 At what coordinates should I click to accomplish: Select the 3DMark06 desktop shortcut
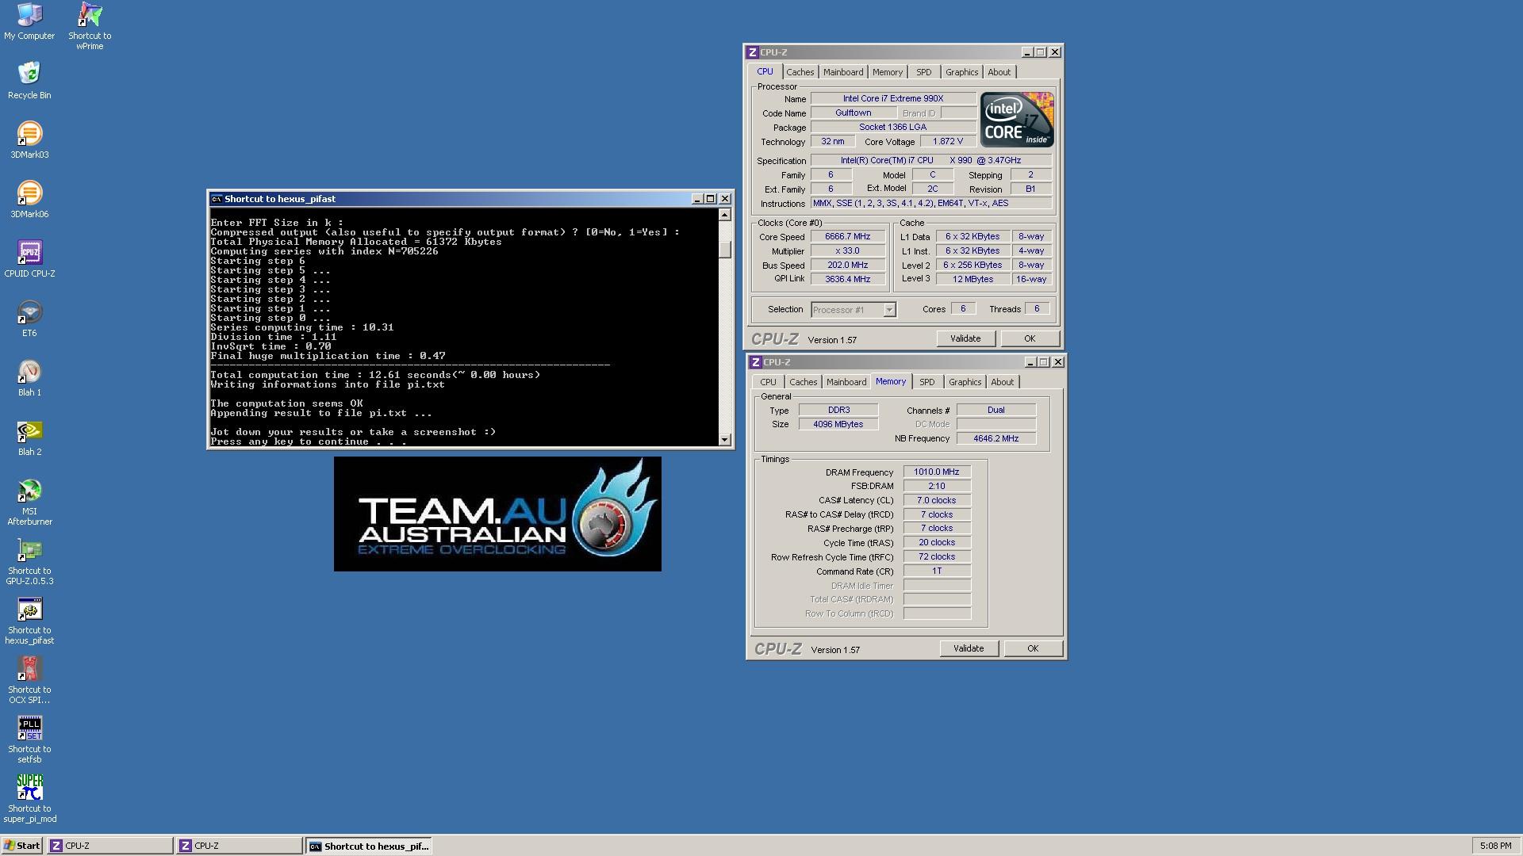click(x=29, y=199)
